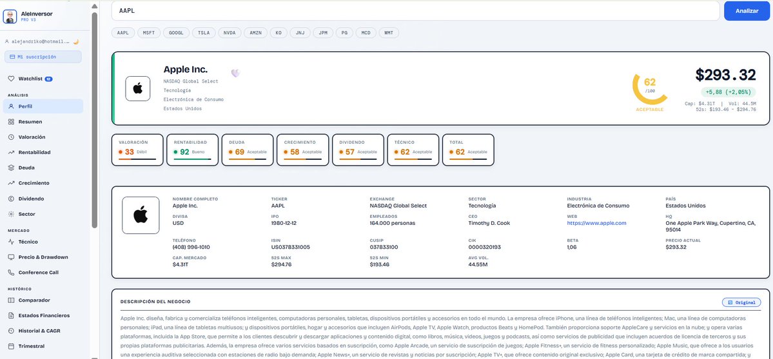773x359 pixels.
Task: Open the Técnico 62 score card
Action: tap(413, 150)
